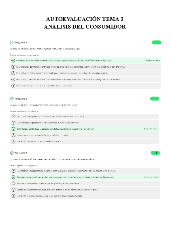Click the green score badge for Pregunta 1

point(156,42)
